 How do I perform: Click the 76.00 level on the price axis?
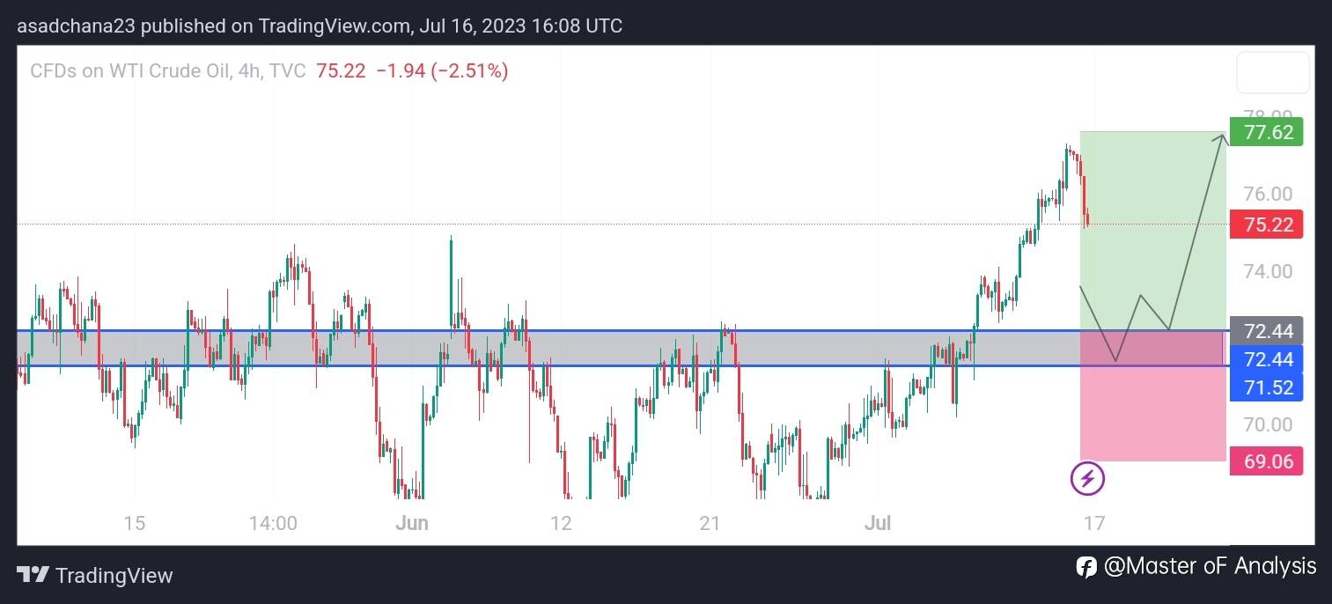pos(1268,195)
